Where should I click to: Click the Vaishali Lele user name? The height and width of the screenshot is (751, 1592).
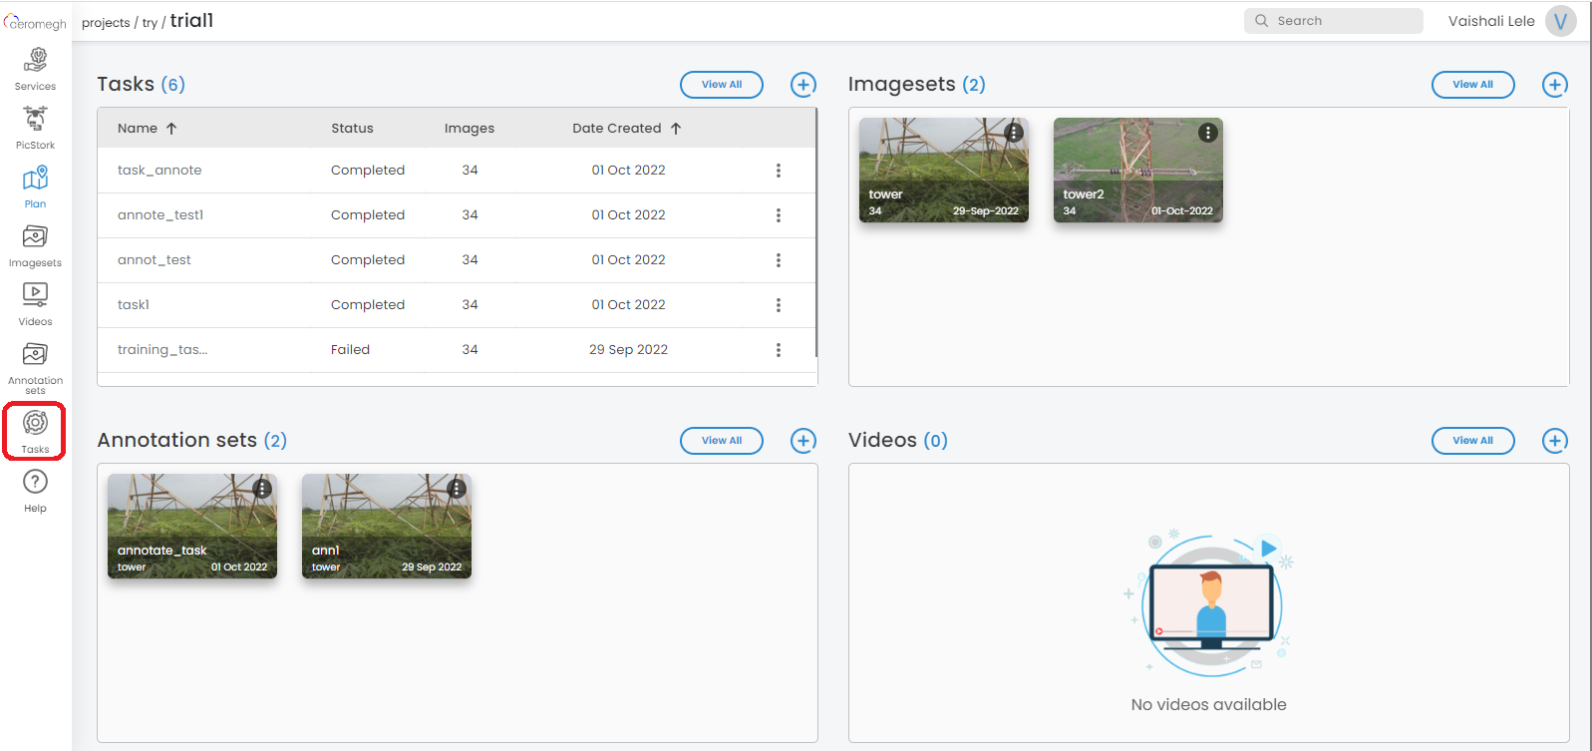coord(1491,21)
